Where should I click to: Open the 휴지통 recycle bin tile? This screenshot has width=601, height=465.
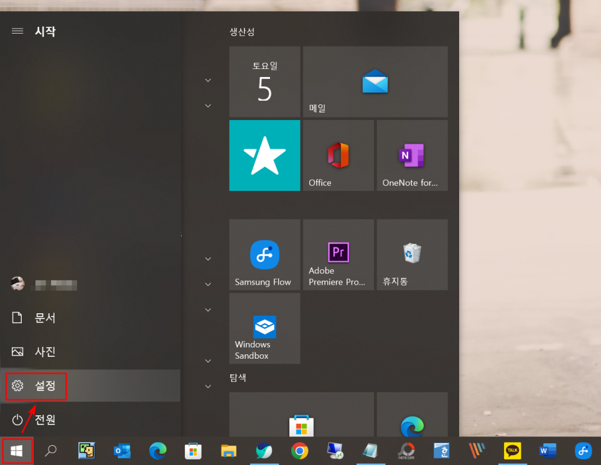pyautogui.click(x=412, y=255)
